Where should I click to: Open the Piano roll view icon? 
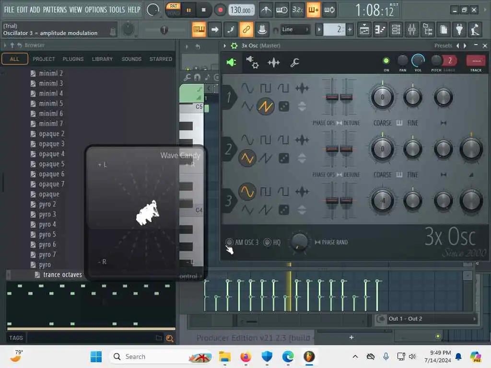(x=380, y=30)
